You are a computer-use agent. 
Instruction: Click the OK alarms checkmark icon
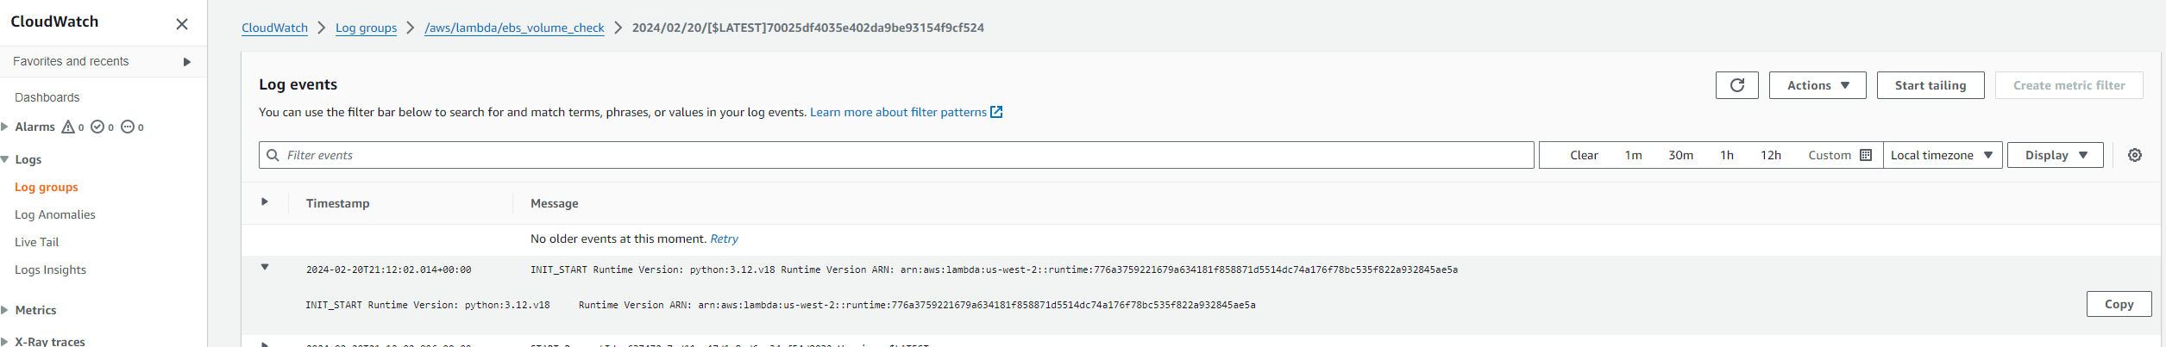pos(97,127)
